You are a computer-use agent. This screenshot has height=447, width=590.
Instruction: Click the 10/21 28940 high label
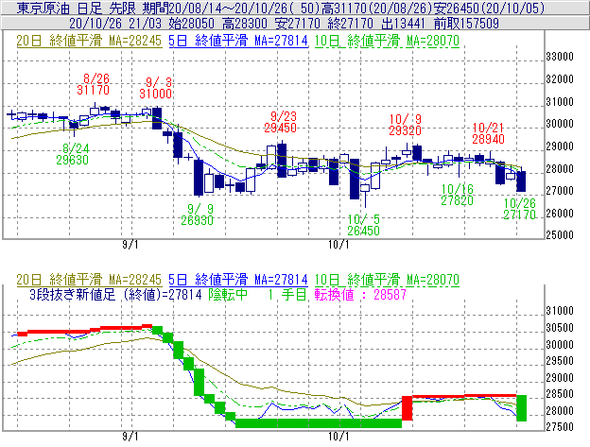(488, 133)
